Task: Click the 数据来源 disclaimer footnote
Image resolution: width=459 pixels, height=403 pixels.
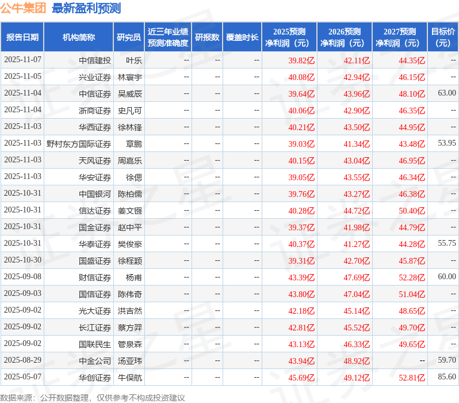Action: [93, 398]
